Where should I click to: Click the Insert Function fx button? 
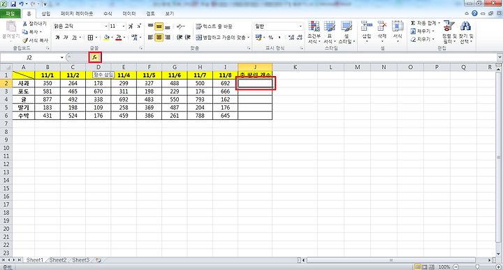pos(95,57)
